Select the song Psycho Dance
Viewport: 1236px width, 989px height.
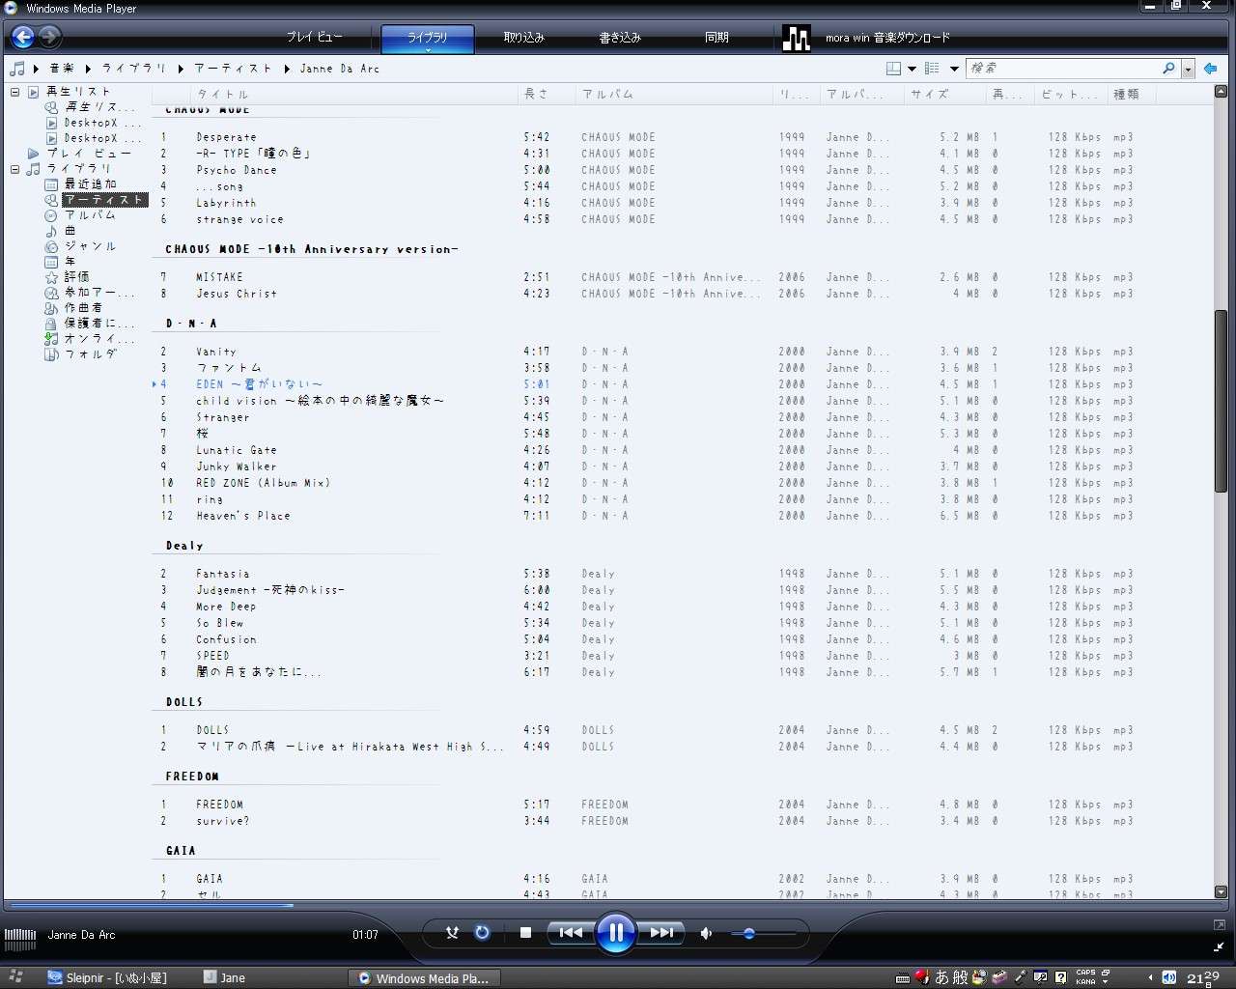click(x=237, y=170)
